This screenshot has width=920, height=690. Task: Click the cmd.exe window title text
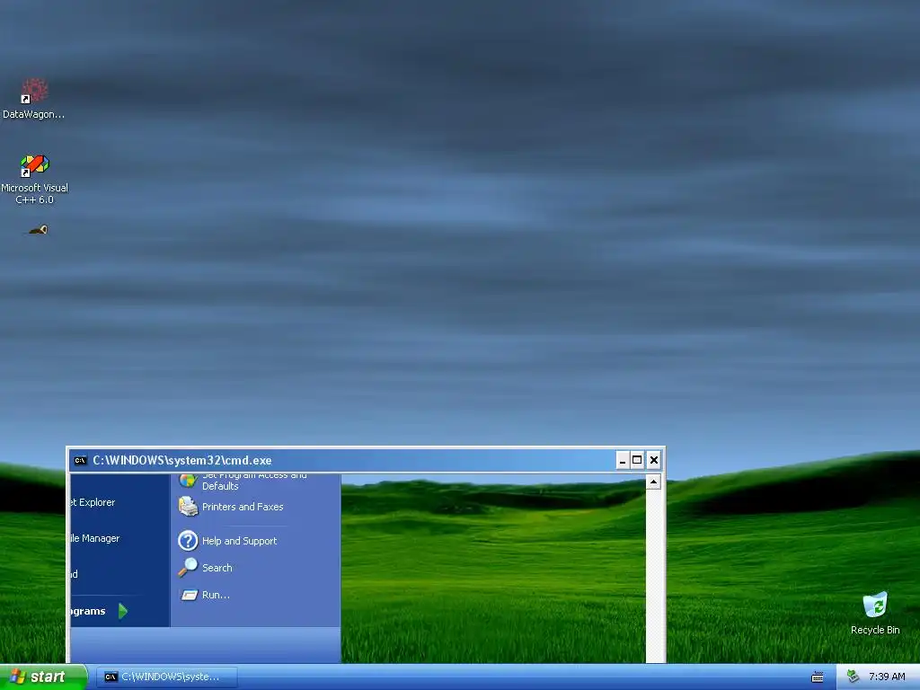tap(182, 461)
